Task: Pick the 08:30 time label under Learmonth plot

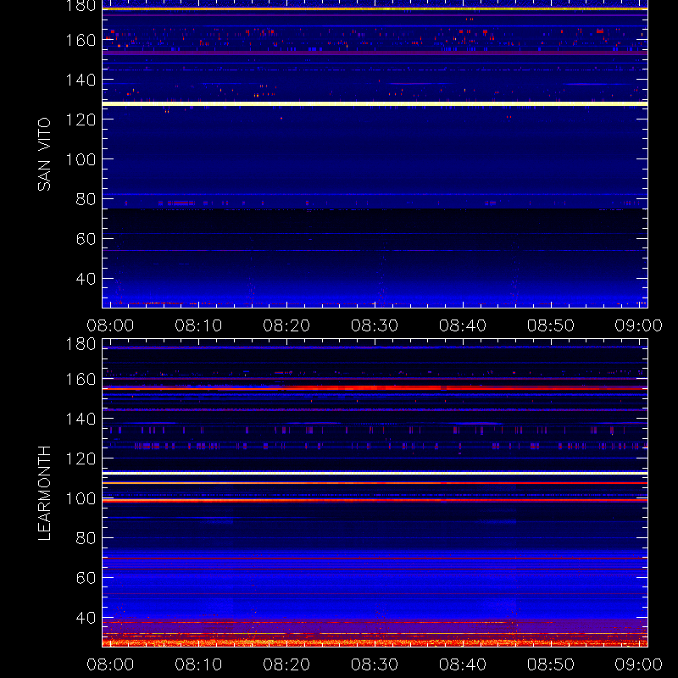Action: (375, 664)
